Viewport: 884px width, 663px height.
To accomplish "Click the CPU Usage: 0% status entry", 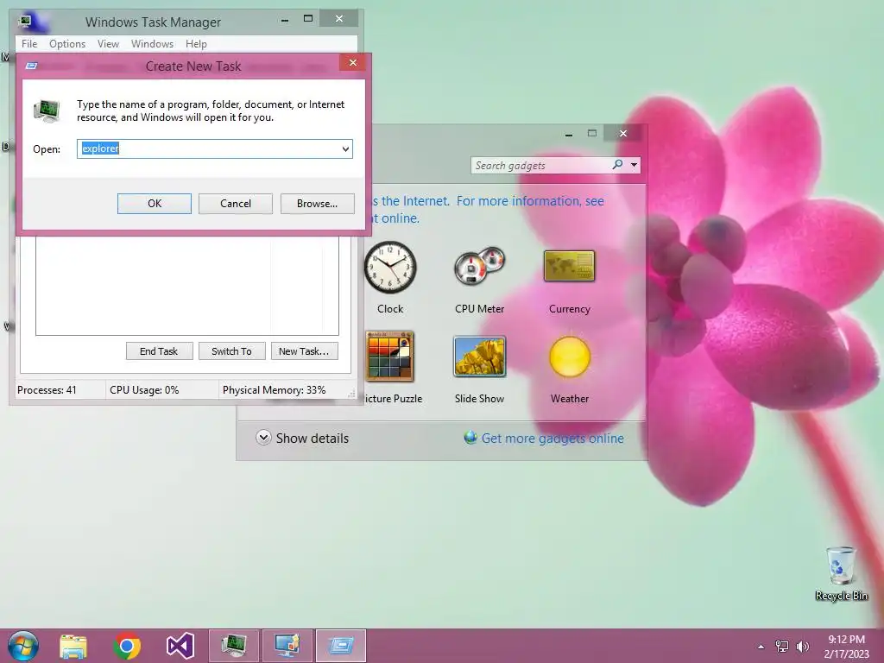I will 161,390.
